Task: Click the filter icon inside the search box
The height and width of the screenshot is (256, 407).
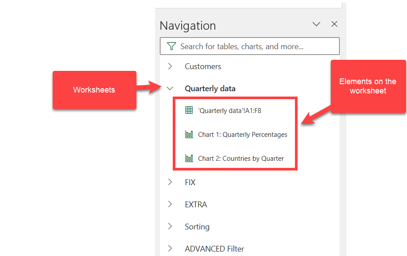Action: coord(171,46)
